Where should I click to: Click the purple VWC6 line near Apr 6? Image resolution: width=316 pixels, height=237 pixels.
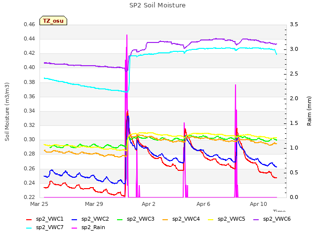(x=203, y=40)
